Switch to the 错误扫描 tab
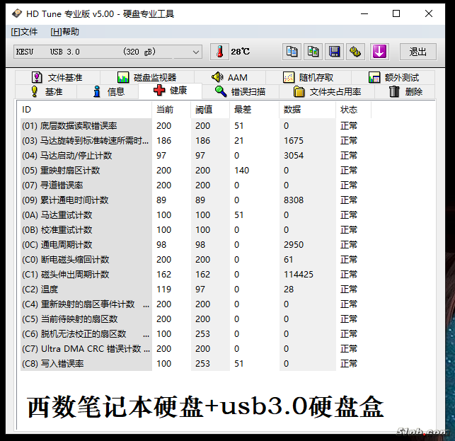This screenshot has height=441, width=455. (241, 92)
